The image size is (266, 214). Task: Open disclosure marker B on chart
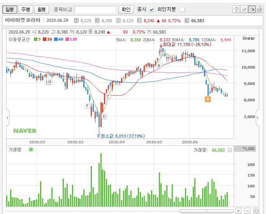(x=159, y=65)
